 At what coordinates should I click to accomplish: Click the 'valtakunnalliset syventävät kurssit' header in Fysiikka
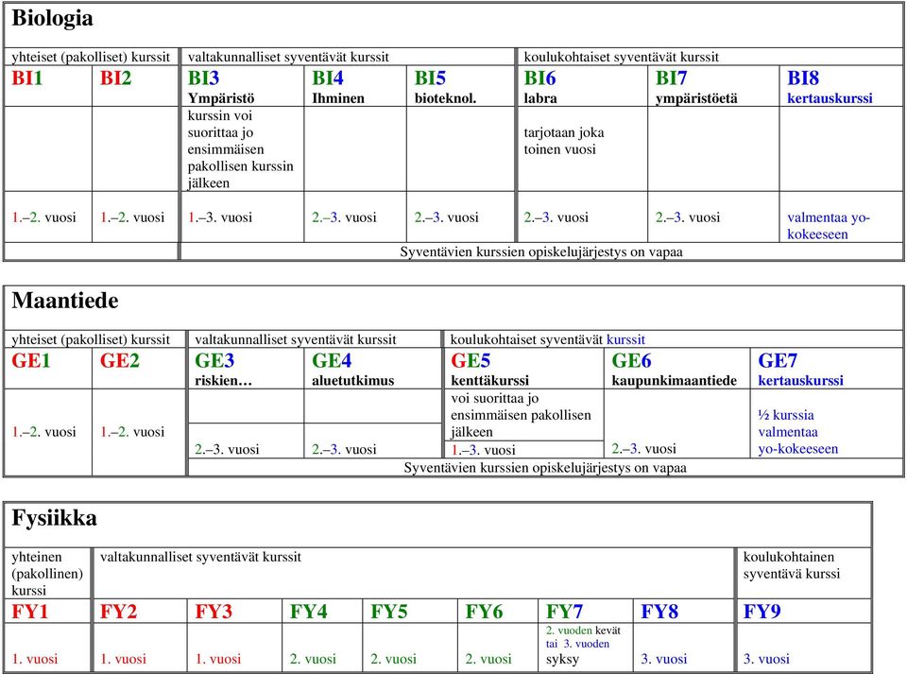(200, 557)
